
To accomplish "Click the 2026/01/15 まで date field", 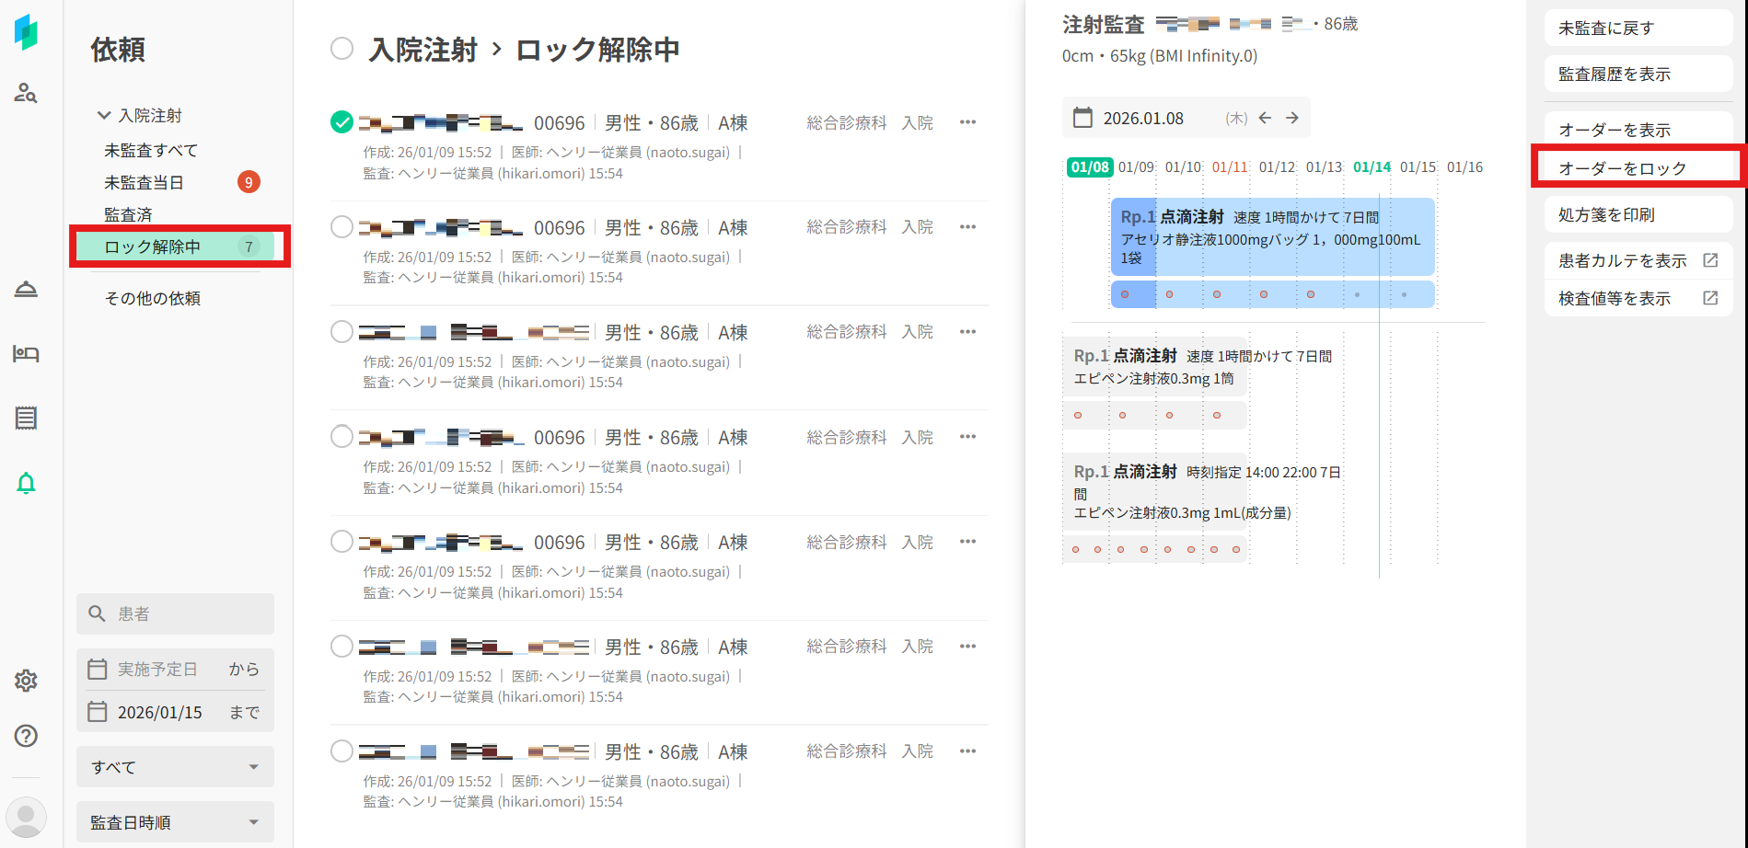I will coord(175,712).
